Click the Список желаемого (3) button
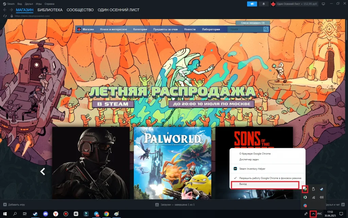 (x=253, y=23)
